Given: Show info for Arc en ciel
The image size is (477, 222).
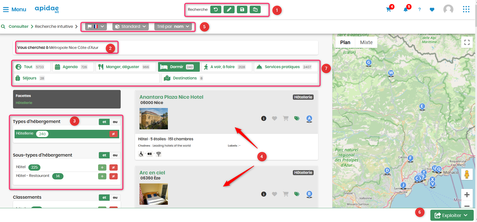Looking at the screenshot, I should coord(263,194).
